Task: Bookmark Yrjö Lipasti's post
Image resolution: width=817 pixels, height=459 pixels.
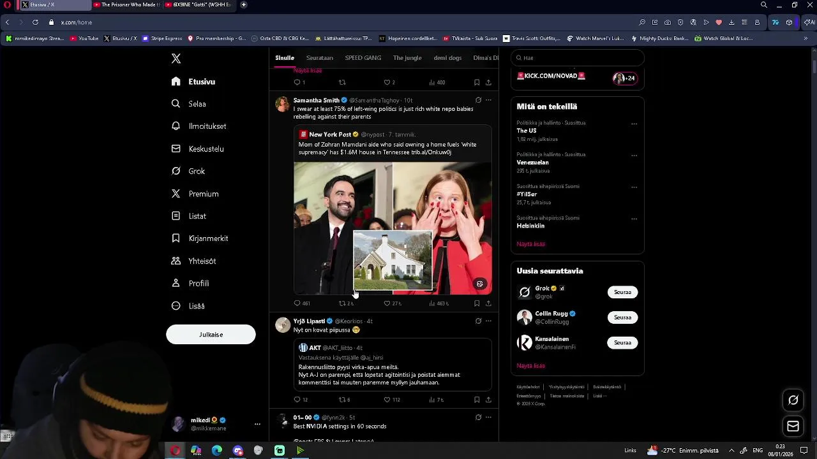Action: 477,400
